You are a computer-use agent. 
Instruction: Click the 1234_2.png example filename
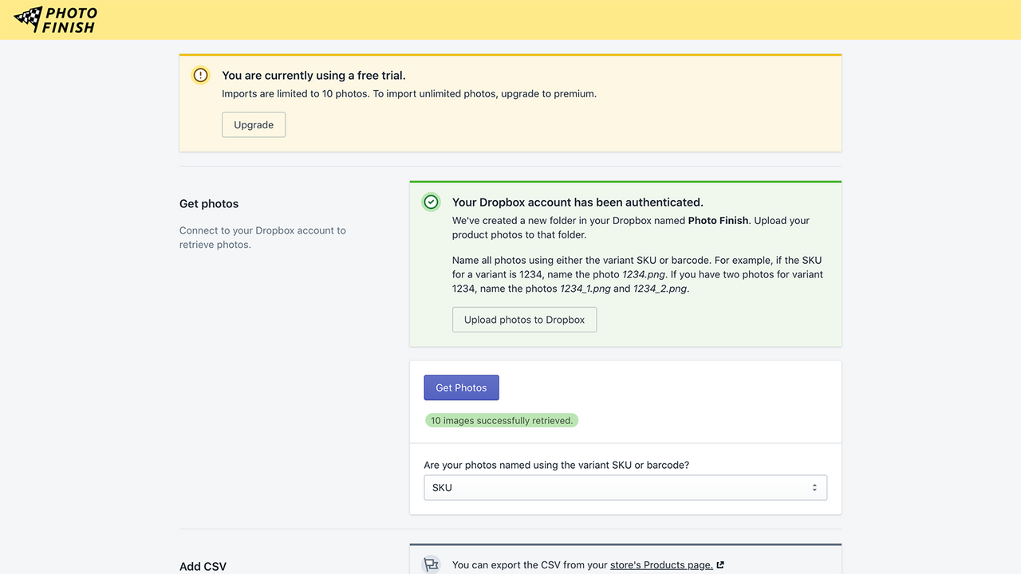click(660, 289)
